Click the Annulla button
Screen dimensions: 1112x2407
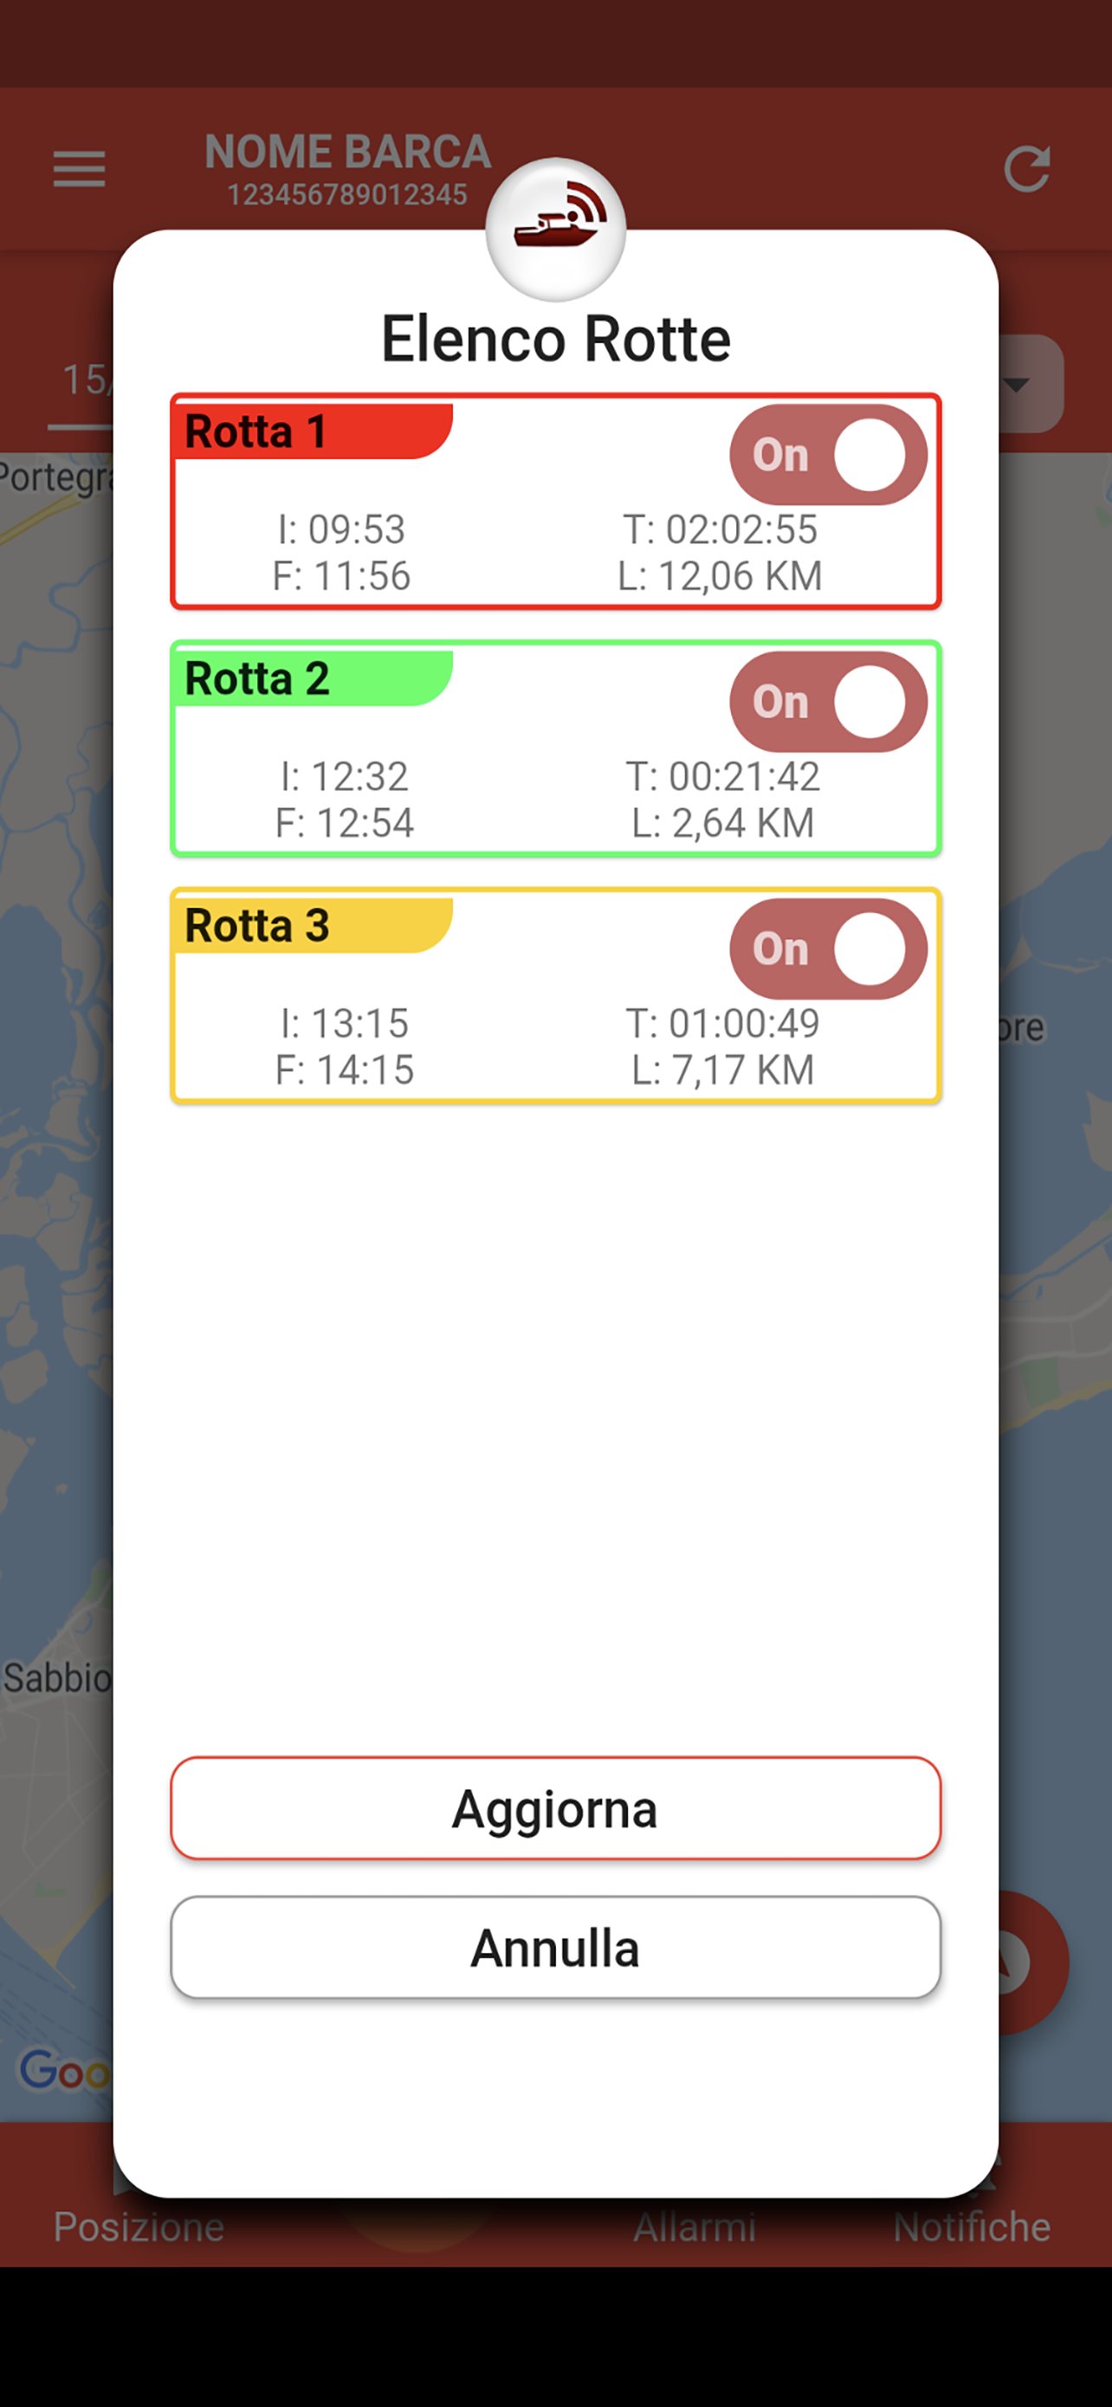[x=555, y=1948]
